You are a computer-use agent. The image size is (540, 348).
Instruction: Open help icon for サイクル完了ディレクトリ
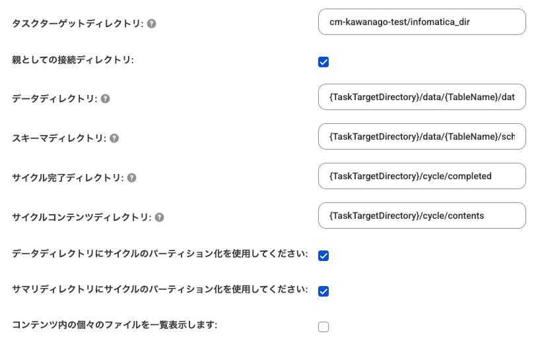pos(132,178)
